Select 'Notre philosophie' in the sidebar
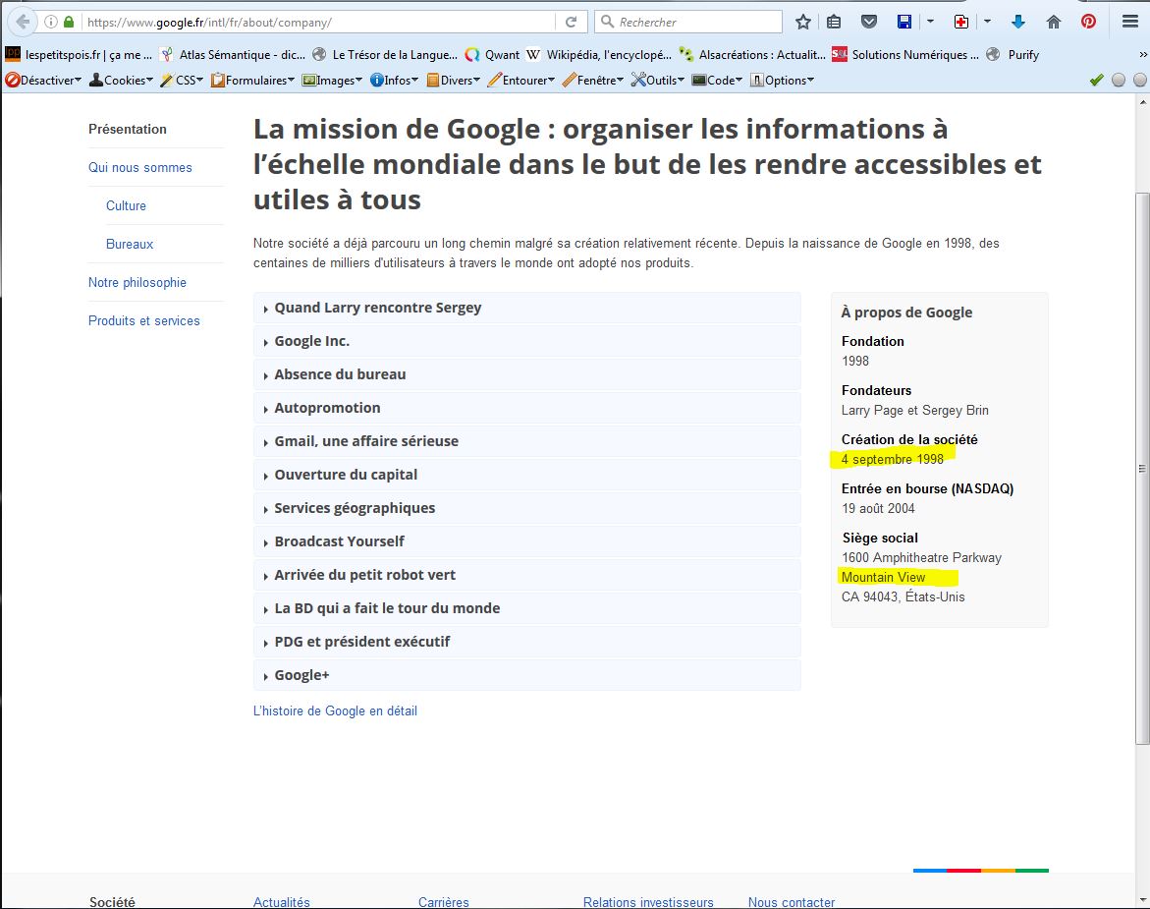The image size is (1150, 909). (137, 282)
